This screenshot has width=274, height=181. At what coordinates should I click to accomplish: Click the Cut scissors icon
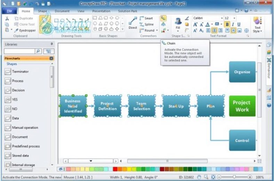point(7,18)
